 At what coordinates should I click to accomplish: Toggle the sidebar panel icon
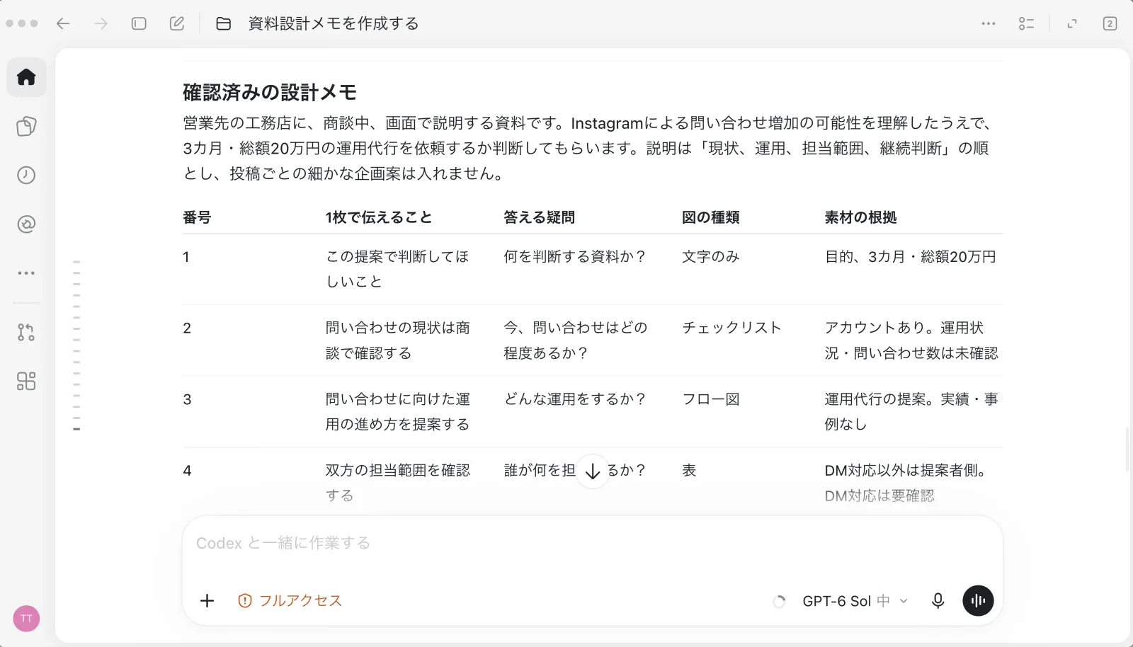point(139,23)
